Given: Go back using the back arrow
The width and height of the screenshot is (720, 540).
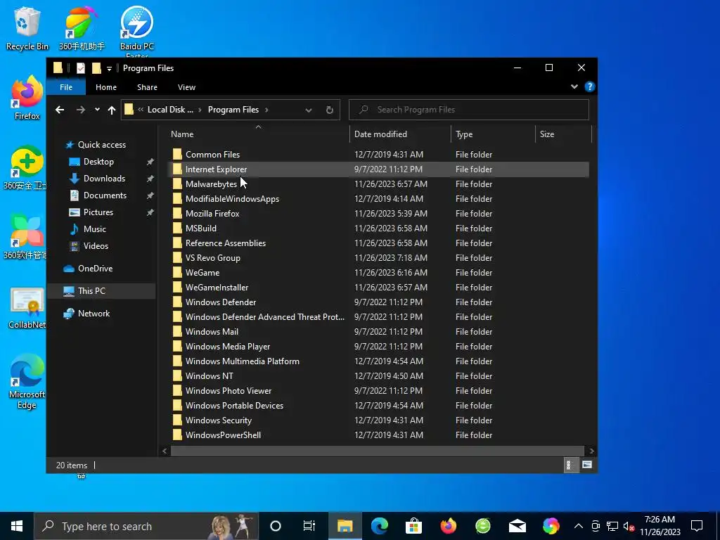Looking at the screenshot, I should [x=60, y=110].
